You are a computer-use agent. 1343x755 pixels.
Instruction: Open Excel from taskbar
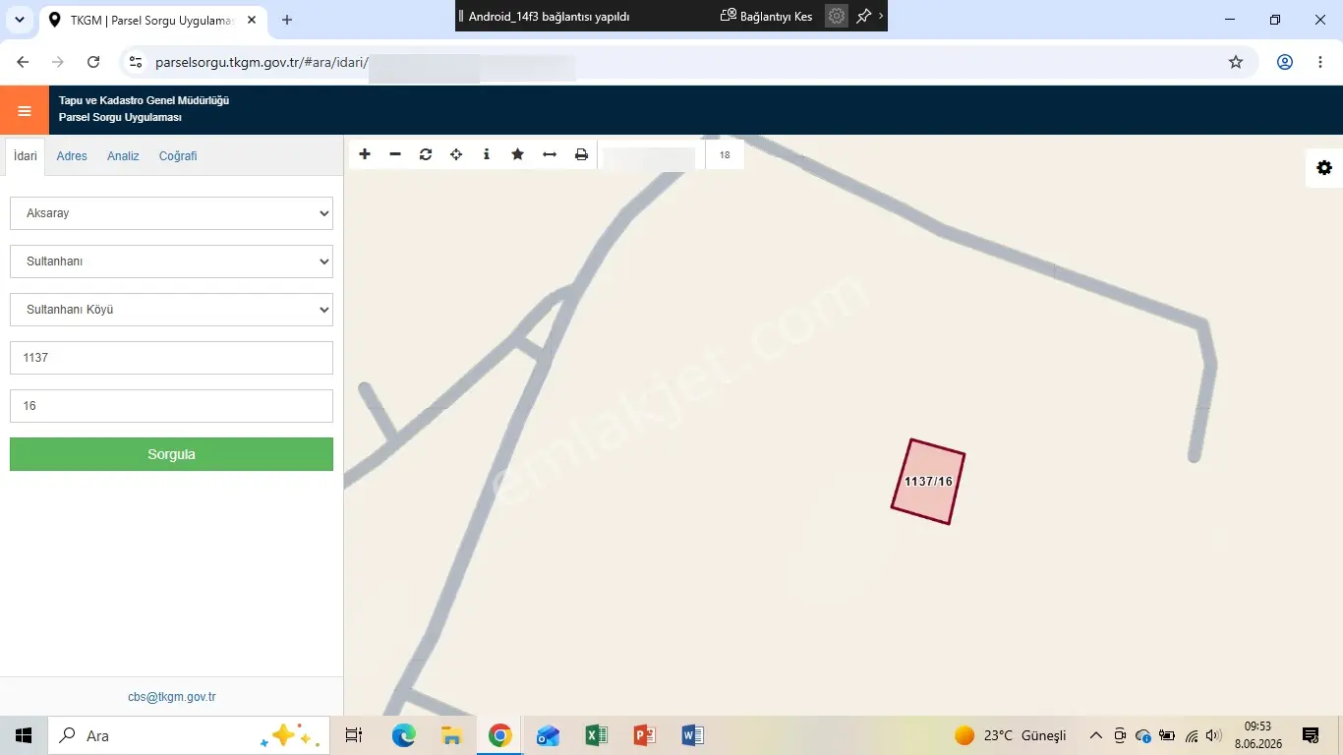pyautogui.click(x=596, y=735)
